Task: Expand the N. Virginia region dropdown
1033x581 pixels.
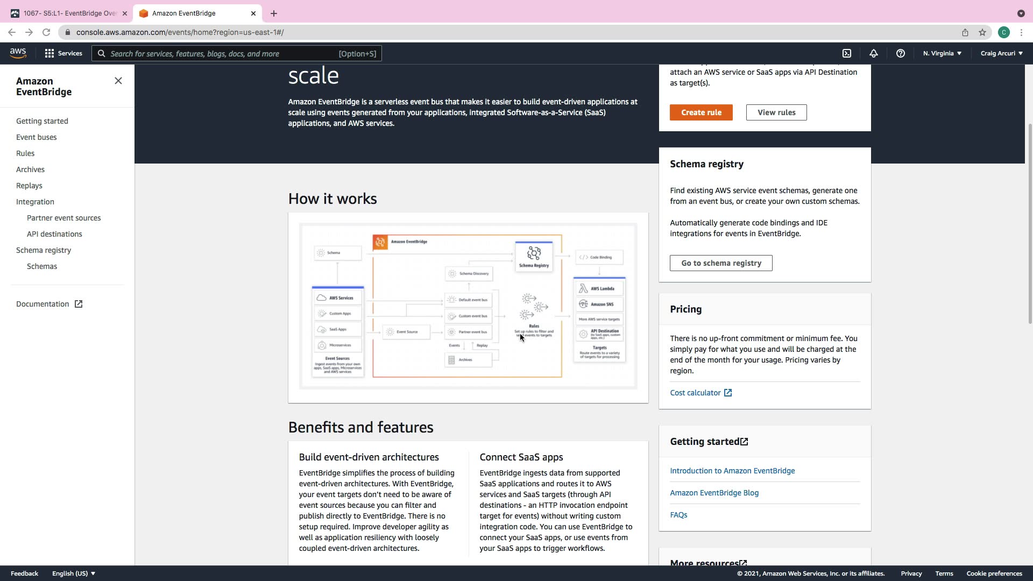Action: (942, 53)
